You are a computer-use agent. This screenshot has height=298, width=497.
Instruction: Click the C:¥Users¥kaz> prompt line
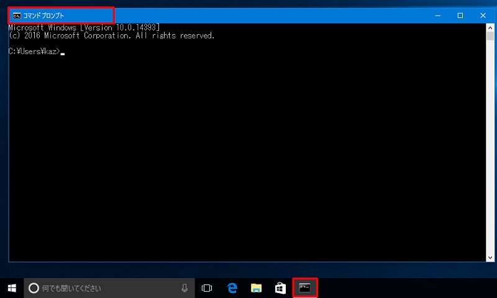pos(37,52)
